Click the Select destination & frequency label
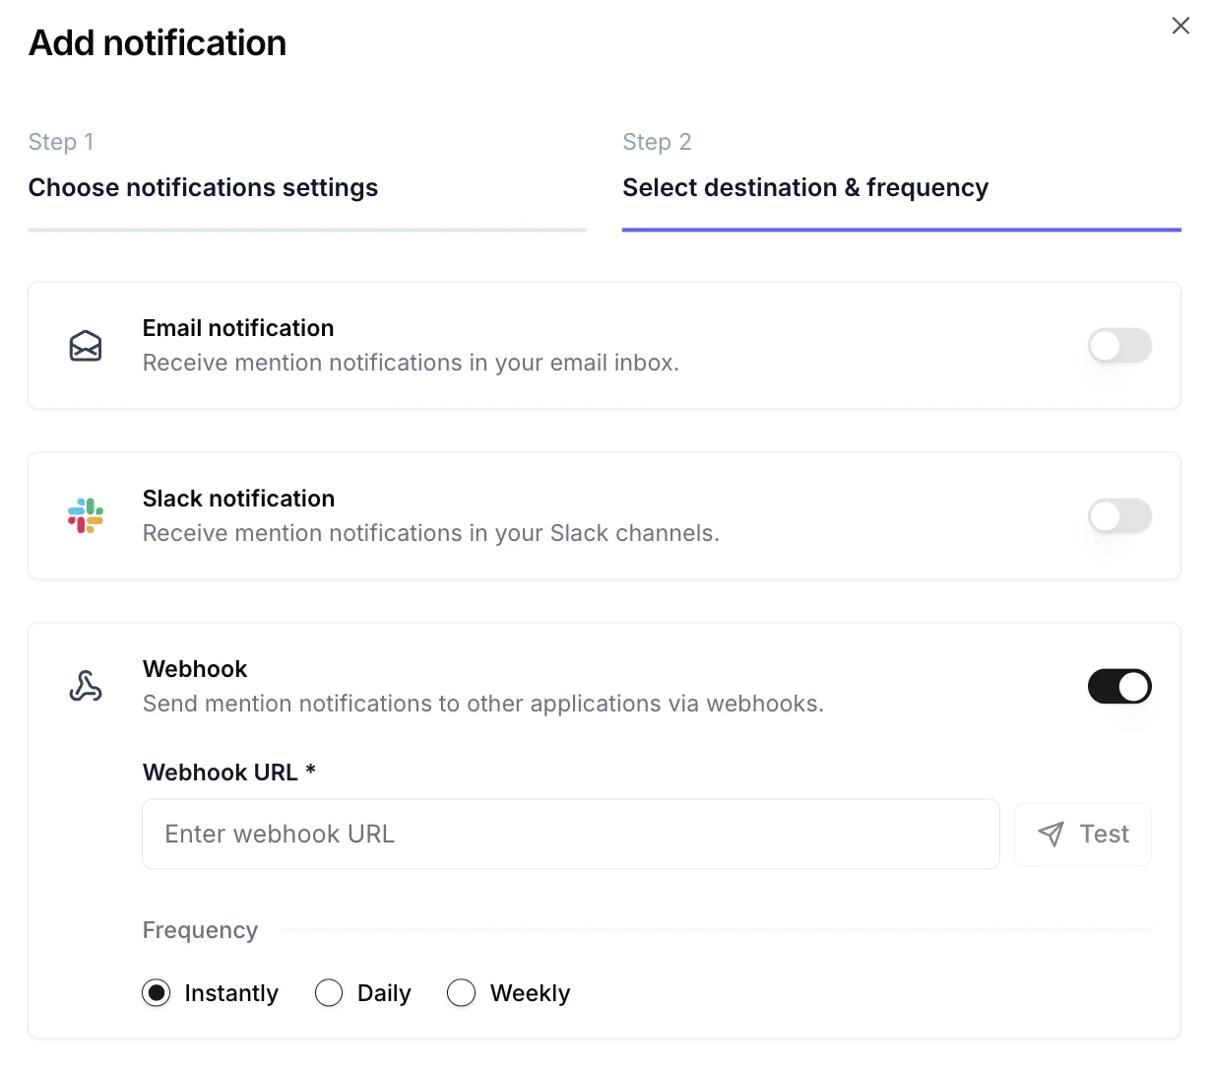The height and width of the screenshot is (1076, 1211). coord(805,187)
